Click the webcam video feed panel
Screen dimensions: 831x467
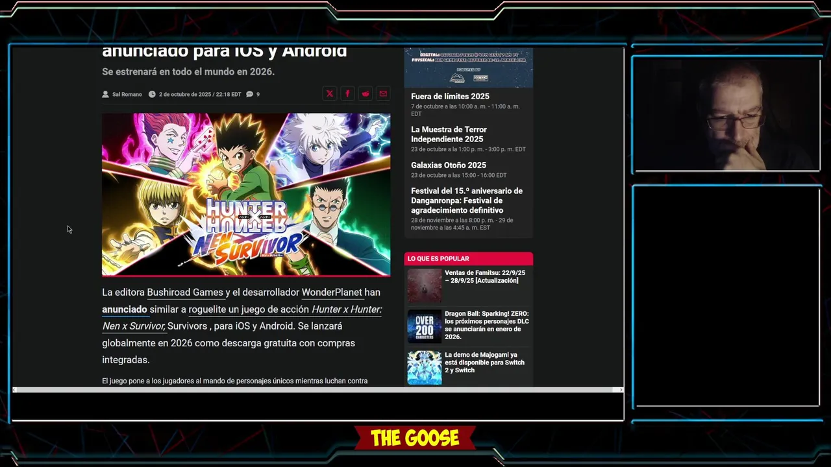727,114
